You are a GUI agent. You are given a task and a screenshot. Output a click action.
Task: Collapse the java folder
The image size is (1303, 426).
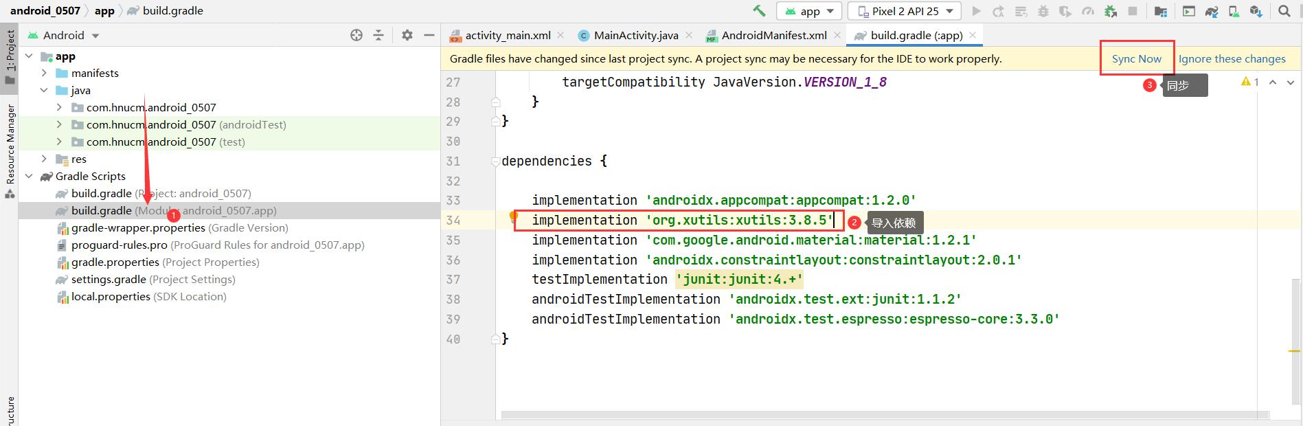tap(44, 90)
